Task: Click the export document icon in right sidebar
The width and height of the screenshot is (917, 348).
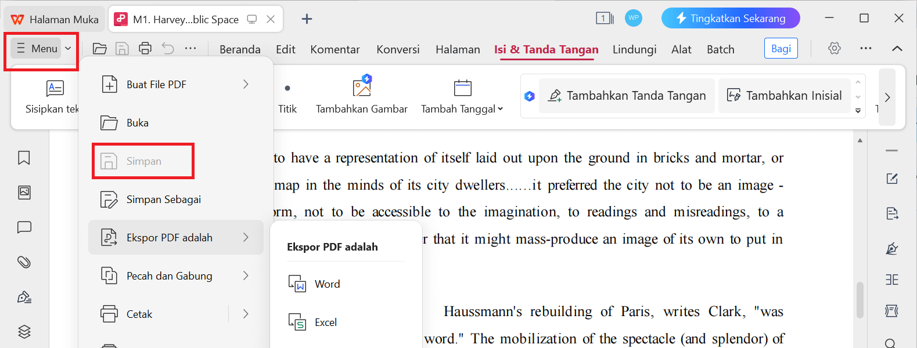Action: (x=892, y=213)
